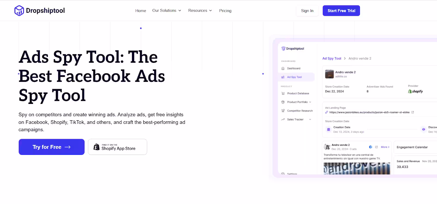The image size is (437, 204).
Task: Click the adtitle.co domain text
Action: click(341, 77)
